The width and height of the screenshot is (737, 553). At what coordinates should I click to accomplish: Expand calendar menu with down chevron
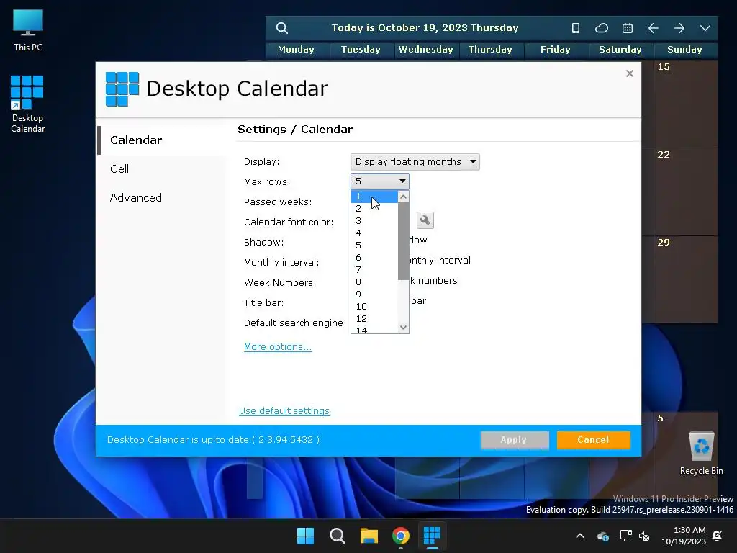(705, 28)
